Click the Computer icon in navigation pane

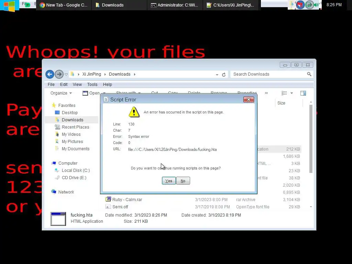54,163
